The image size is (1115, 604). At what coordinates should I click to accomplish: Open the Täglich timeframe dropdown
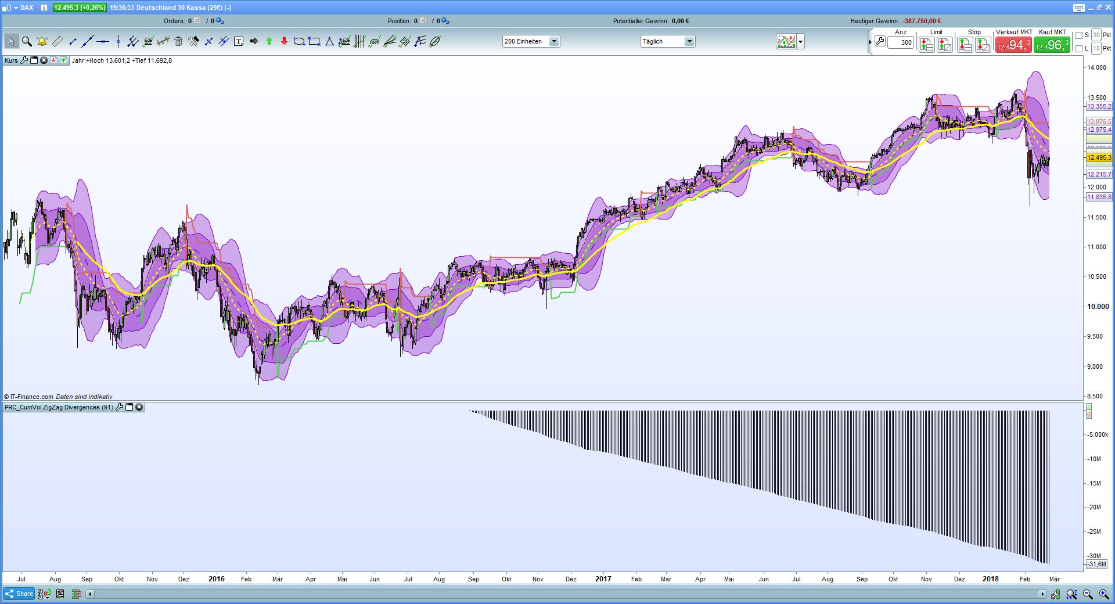(x=668, y=41)
